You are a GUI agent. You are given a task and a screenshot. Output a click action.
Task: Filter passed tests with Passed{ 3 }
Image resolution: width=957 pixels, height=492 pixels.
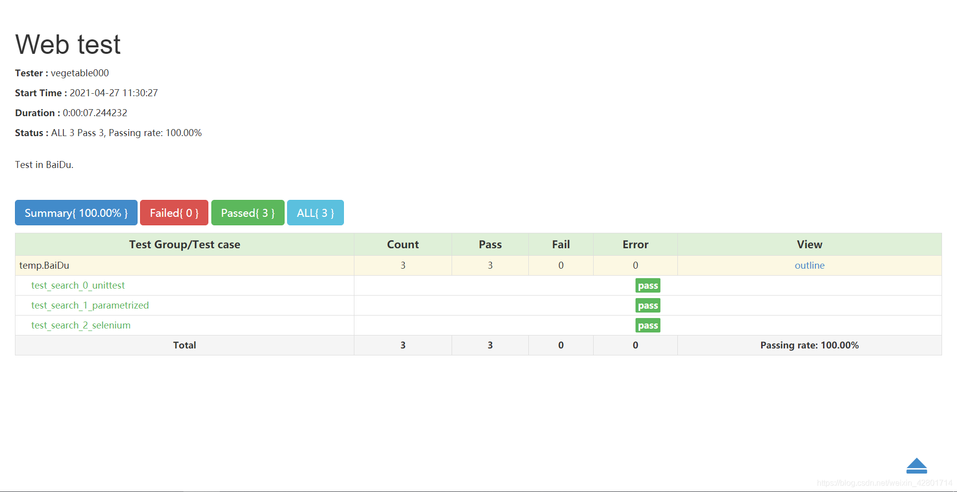[248, 213]
